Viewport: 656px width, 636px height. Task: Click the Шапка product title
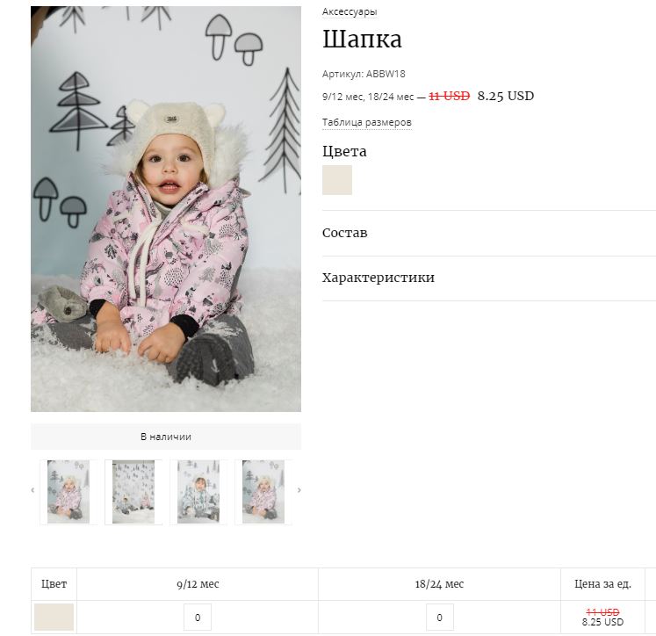[362, 40]
